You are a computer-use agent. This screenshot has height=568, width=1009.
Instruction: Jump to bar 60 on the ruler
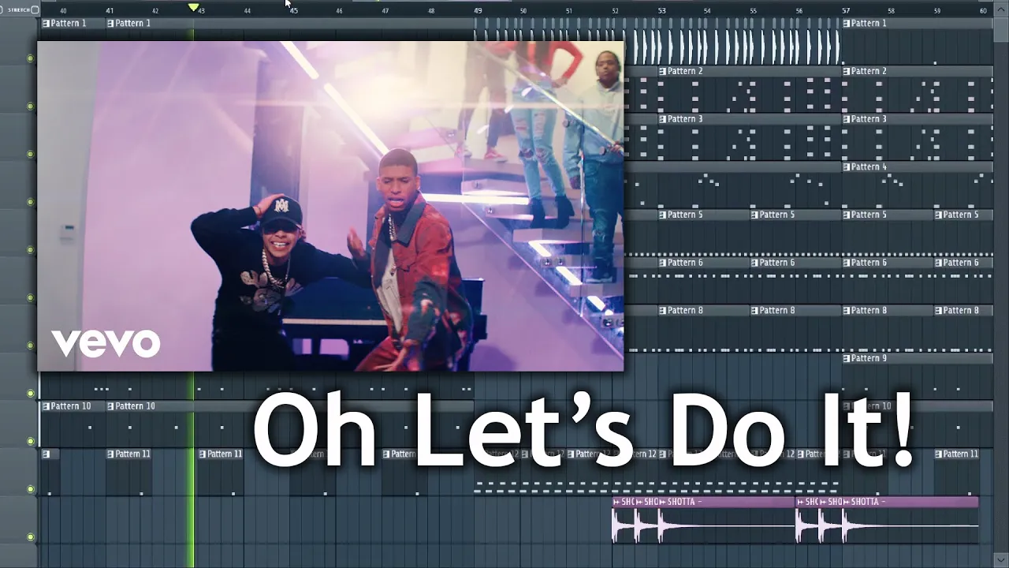[983, 11]
